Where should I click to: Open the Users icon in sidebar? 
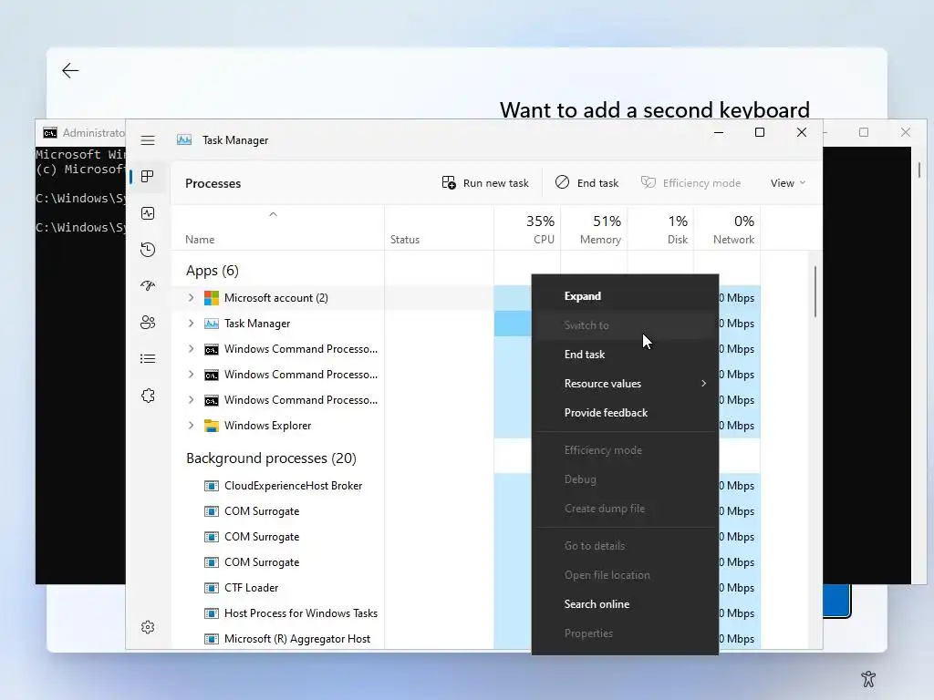tap(148, 322)
